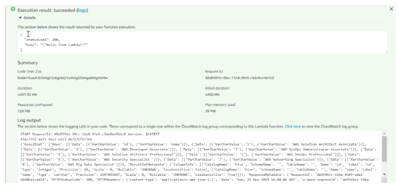Click the log output scrollbar thumb
Viewport: 399px width, 190px height.
[x=384, y=149]
